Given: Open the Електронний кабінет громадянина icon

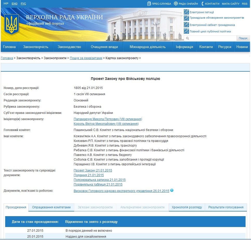Looking at the screenshot, I should 186,25.
